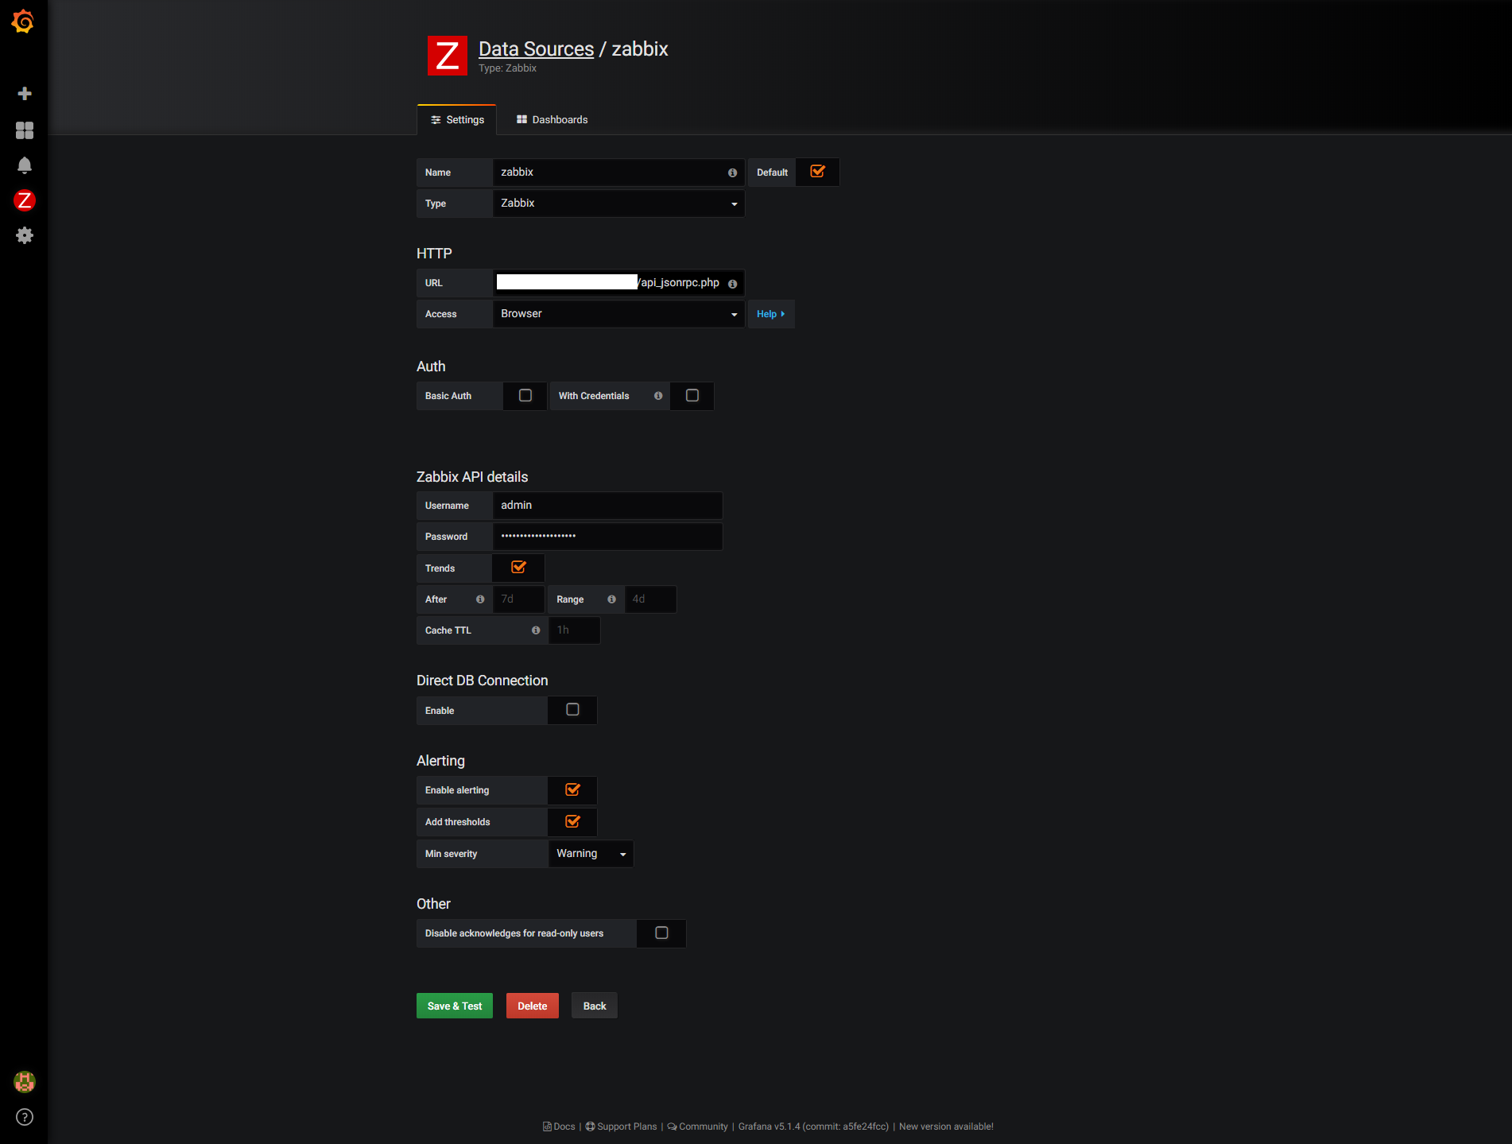Click the Name field info icon
The height and width of the screenshot is (1144, 1512).
(x=732, y=173)
